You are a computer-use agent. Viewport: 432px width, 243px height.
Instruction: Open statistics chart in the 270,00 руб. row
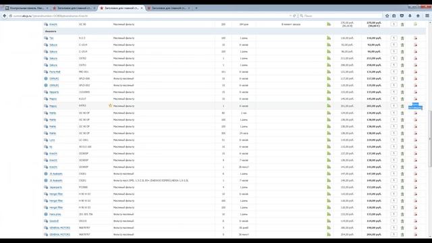329,24
